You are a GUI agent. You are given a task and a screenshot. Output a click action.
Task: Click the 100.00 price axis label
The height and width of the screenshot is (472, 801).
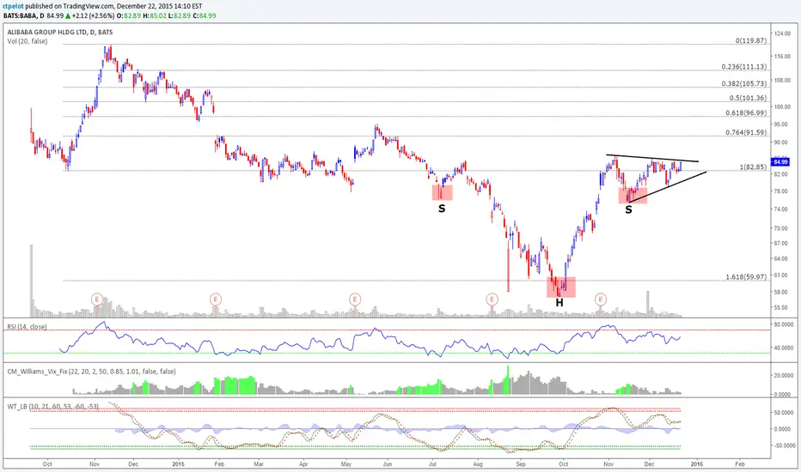pos(783,107)
